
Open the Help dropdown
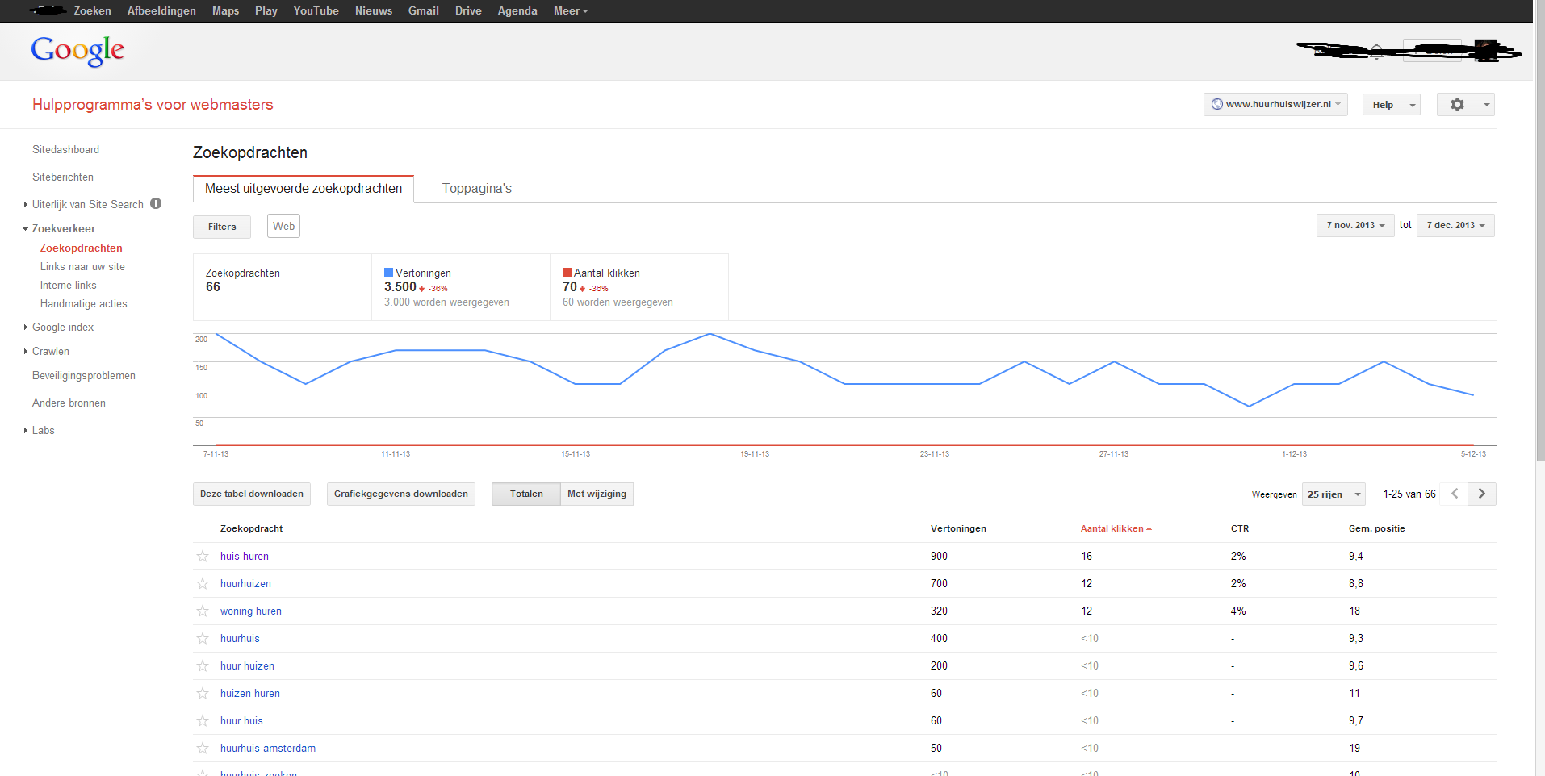coord(1391,105)
